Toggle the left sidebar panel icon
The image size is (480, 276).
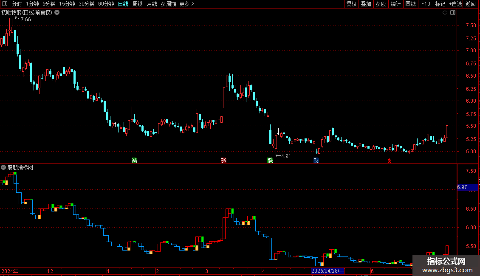pos(5,4)
